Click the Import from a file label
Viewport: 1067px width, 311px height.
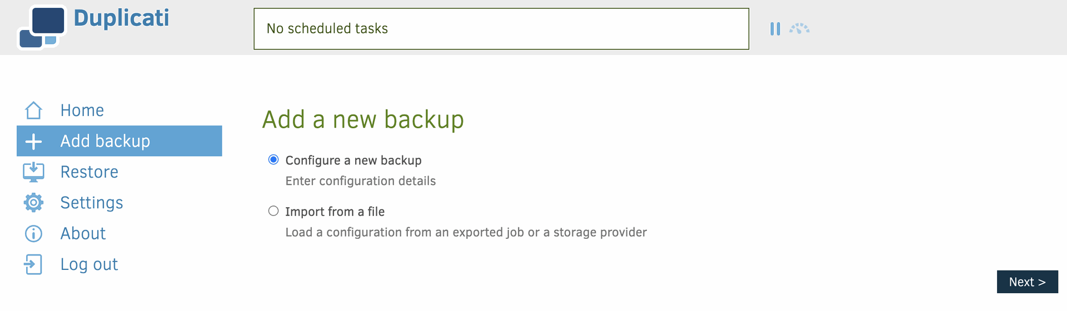click(x=335, y=212)
